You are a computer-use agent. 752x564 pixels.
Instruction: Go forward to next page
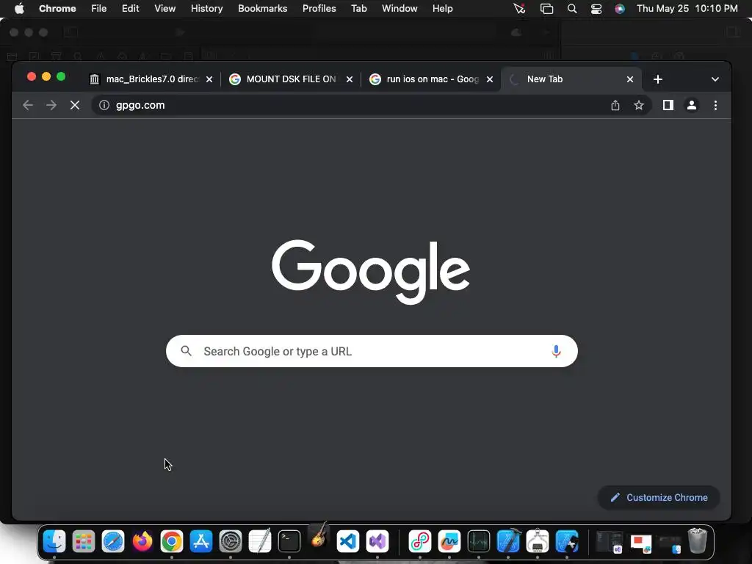51,105
